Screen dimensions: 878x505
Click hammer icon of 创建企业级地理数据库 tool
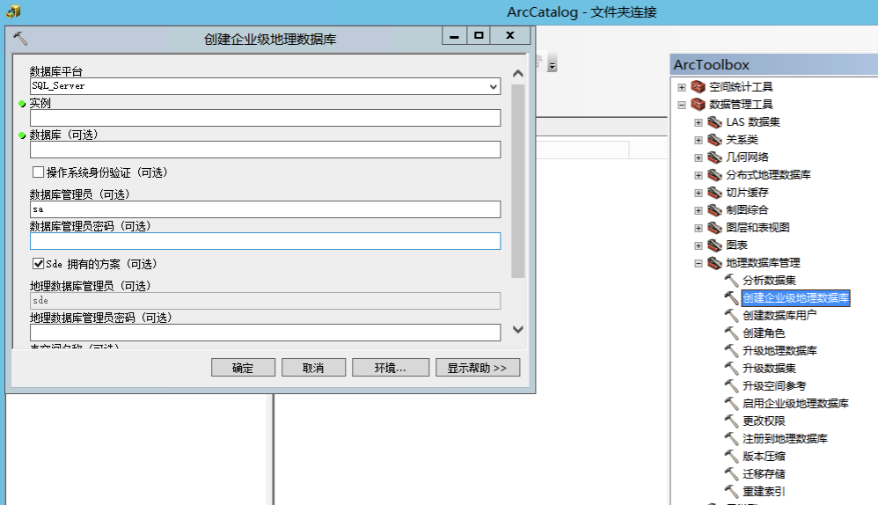point(731,298)
